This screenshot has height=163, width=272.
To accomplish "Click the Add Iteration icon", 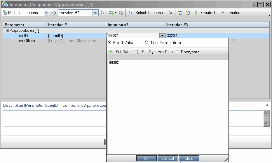I will tap(111, 13).
